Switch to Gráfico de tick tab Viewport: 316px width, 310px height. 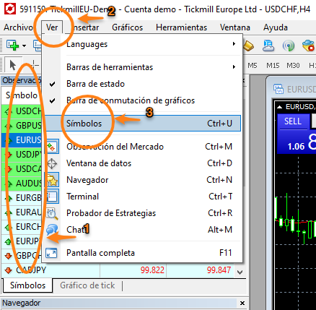(87, 285)
